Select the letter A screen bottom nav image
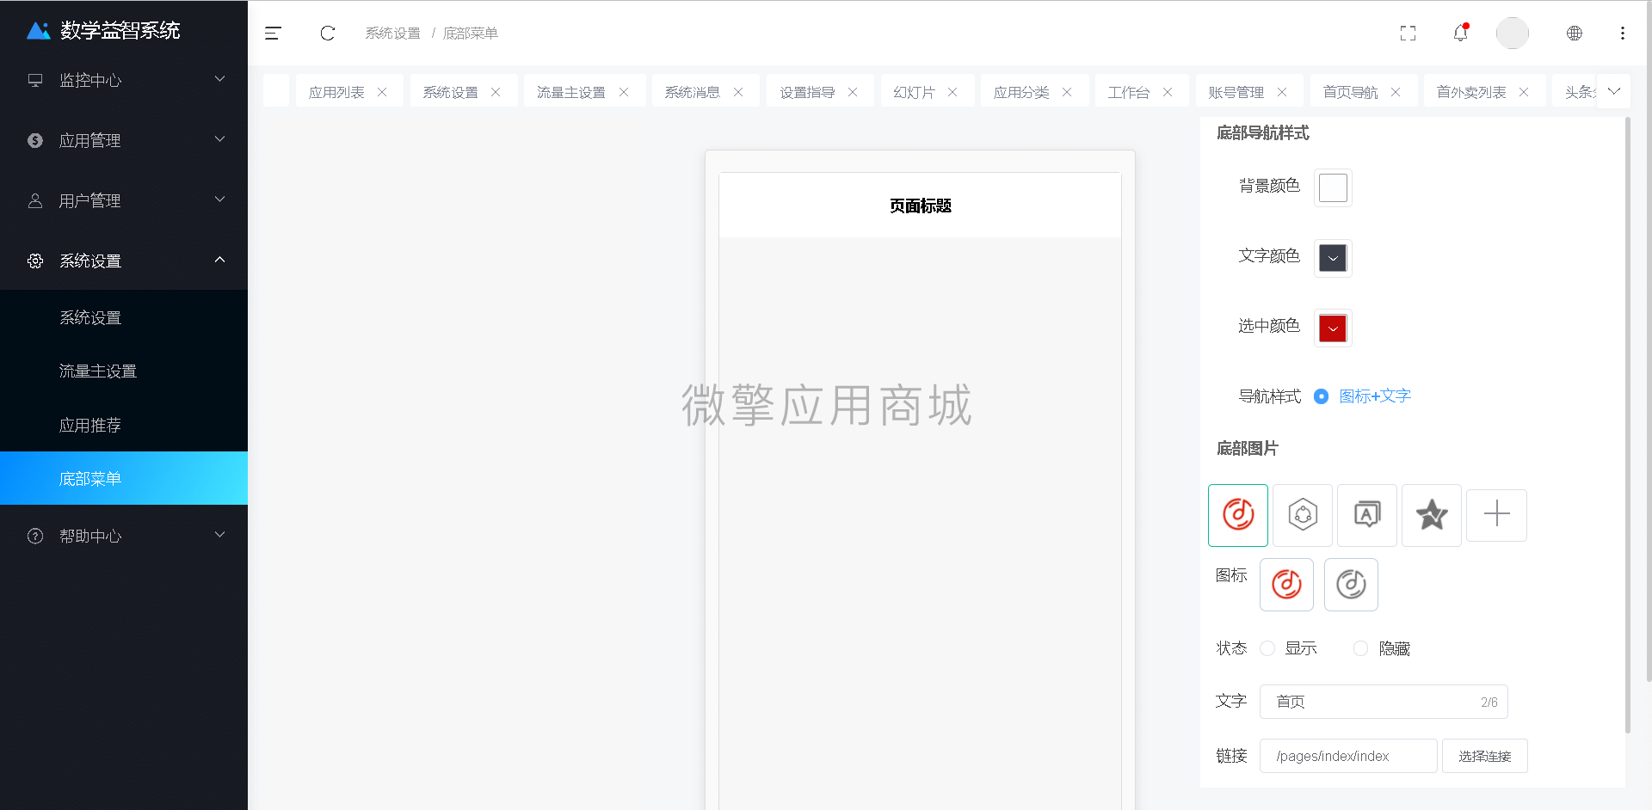 pos(1367,515)
